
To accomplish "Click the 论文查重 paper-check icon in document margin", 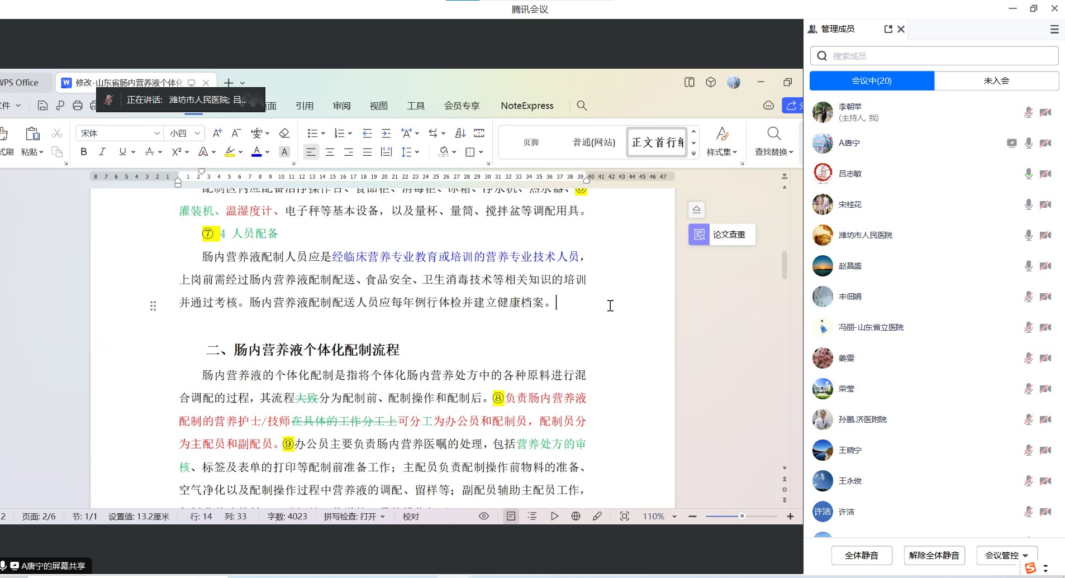I will tap(699, 235).
